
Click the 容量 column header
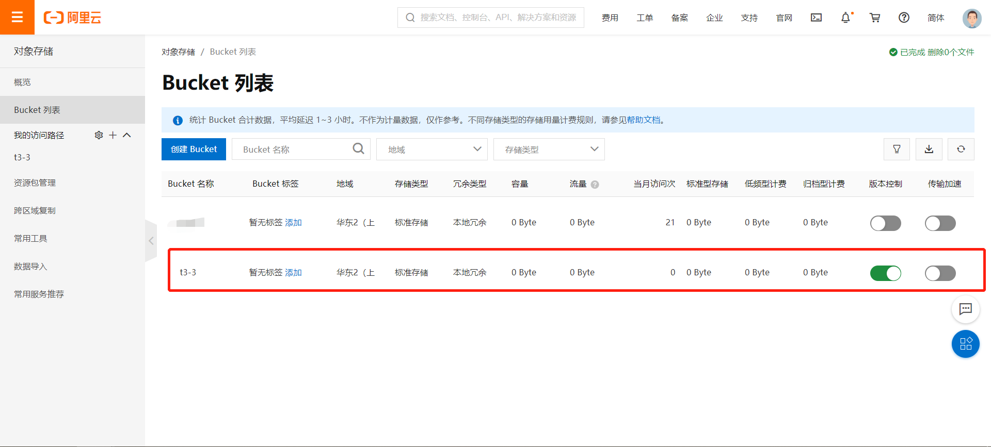click(x=520, y=184)
